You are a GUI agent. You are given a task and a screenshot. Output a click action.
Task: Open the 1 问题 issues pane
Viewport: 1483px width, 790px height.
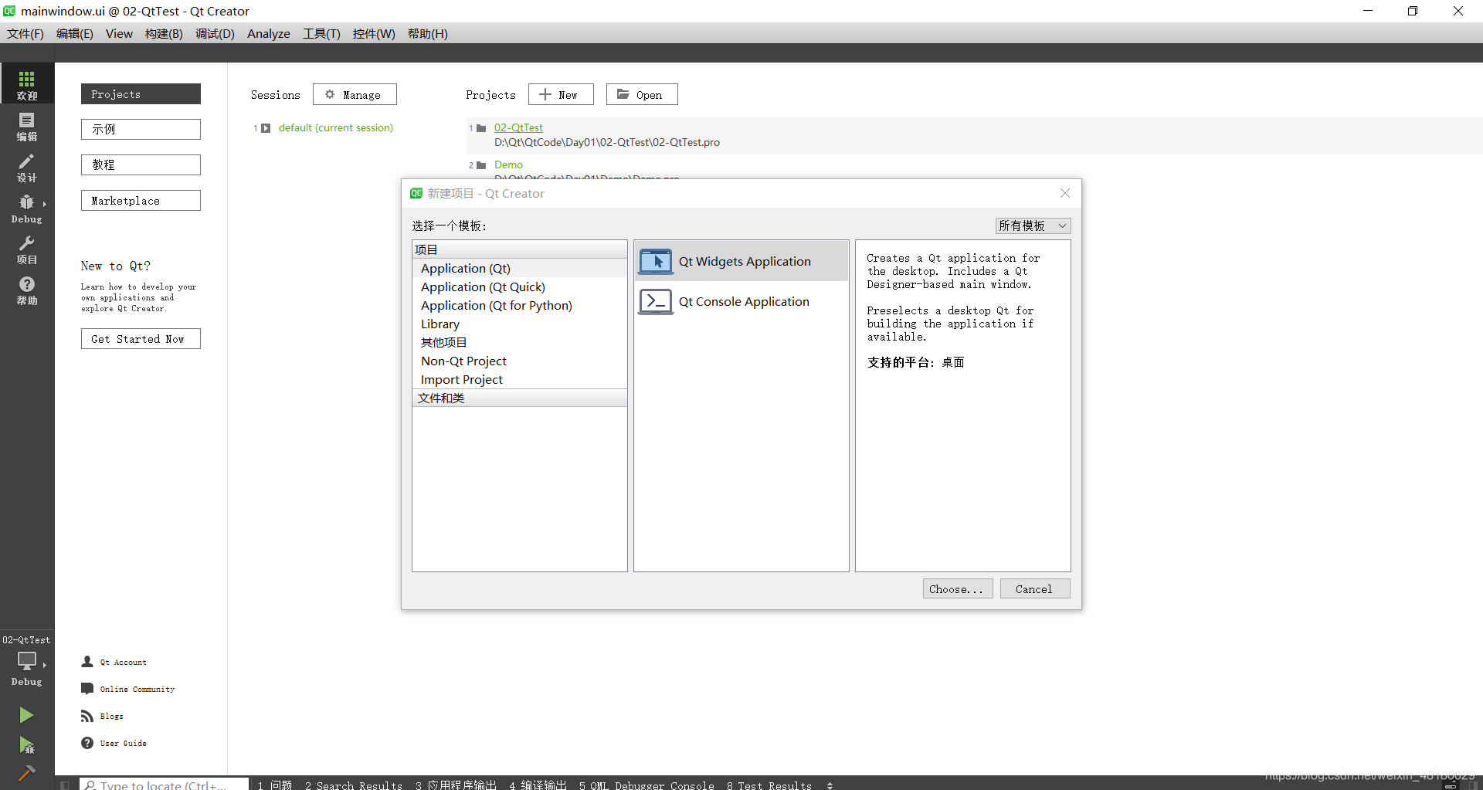pos(275,785)
